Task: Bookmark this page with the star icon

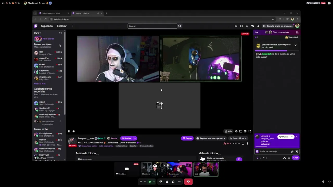Action: pos(273,19)
